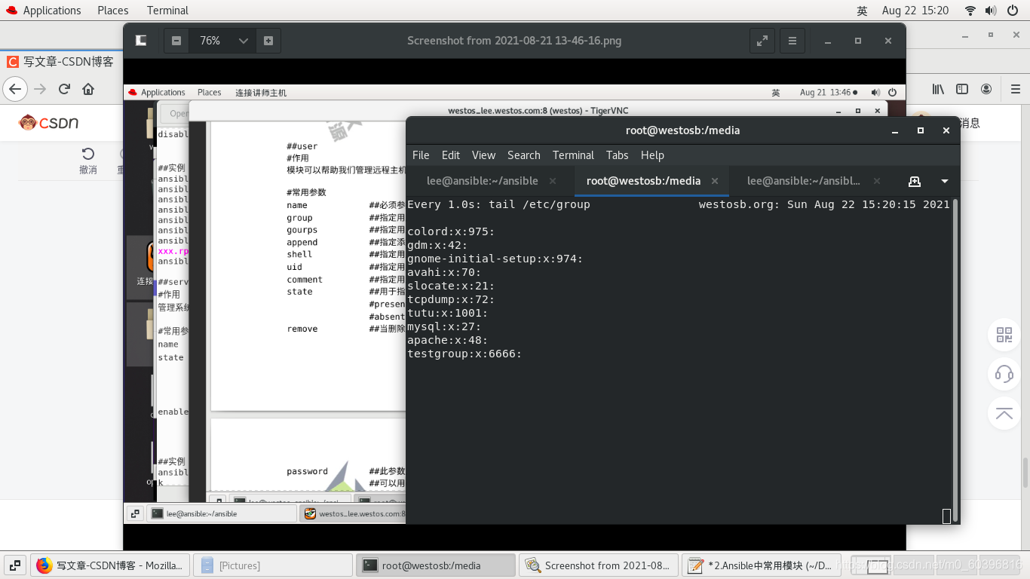Viewport: 1030px width, 579px height.
Task: Zoom out in the image viewer
Action: 176,41
